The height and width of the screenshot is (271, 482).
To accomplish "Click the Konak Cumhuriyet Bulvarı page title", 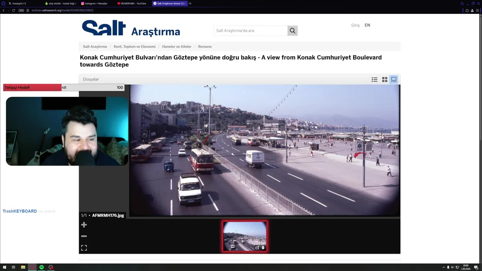I will point(231,61).
